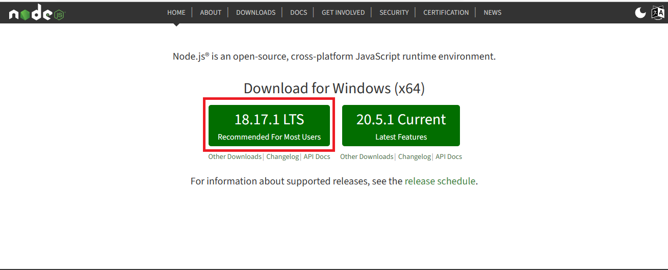
Task: View the Changelog for Current release
Action: tap(415, 157)
